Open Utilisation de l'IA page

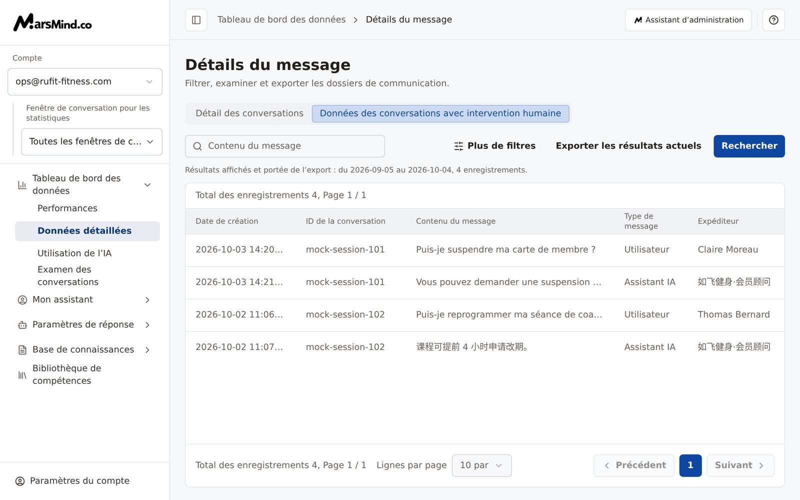[74, 253]
